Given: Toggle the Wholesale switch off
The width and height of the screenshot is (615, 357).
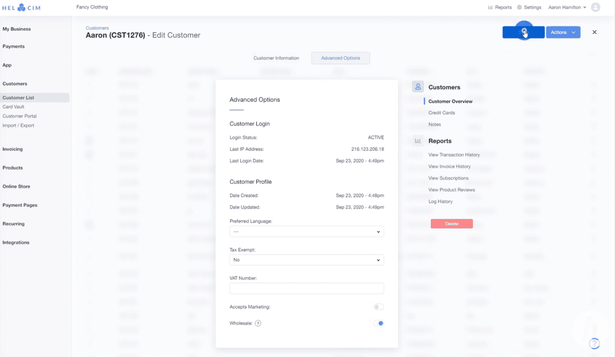Looking at the screenshot, I should 378,323.
